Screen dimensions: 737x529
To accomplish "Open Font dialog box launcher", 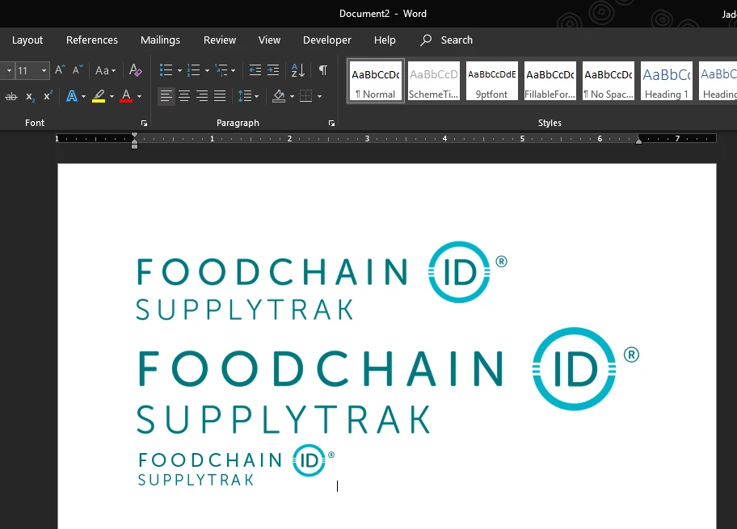I will (145, 123).
